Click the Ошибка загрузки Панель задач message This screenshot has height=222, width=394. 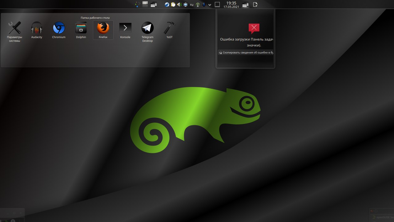coord(247,42)
